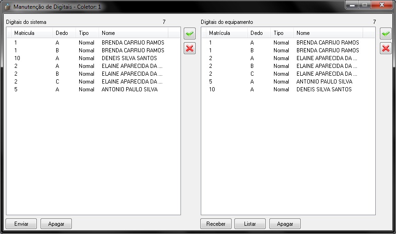Click red X beside system fingerprints list
Viewport: 396px width, 234px height.
click(x=189, y=48)
